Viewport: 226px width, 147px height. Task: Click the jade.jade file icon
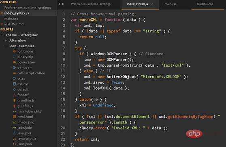pos(15,128)
